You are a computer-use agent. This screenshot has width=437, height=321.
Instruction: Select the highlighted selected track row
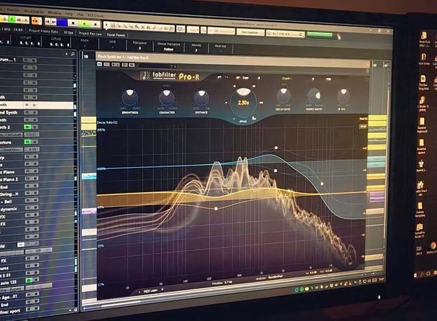[36, 105]
